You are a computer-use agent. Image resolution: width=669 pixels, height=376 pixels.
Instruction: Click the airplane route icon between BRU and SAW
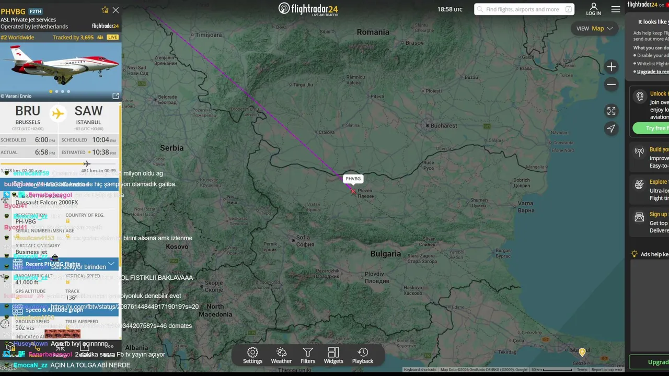pos(58,113)
